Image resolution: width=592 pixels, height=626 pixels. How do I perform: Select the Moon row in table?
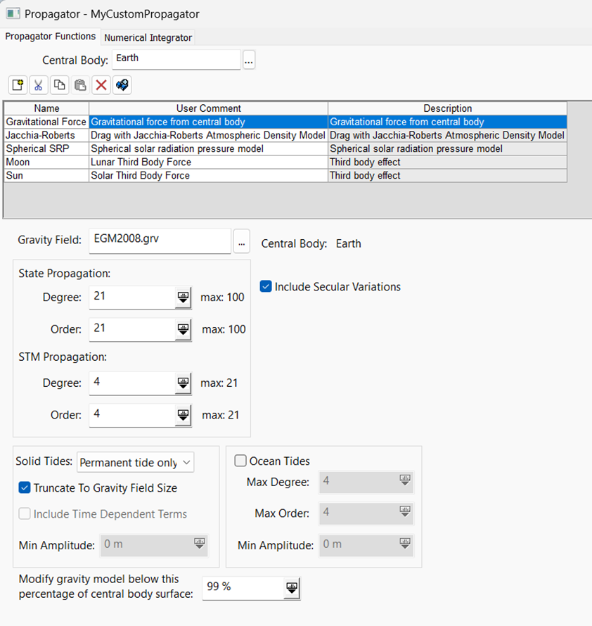coord(46,162)
